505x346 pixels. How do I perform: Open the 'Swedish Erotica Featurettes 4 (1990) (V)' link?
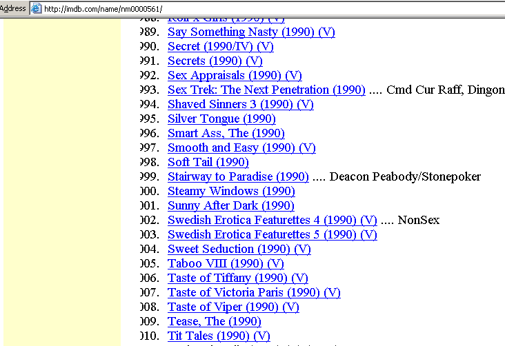pyautogui.click(x=273, y=221)
